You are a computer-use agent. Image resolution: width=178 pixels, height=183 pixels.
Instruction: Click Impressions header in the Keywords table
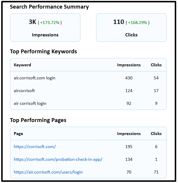click(x=129, y=65)
